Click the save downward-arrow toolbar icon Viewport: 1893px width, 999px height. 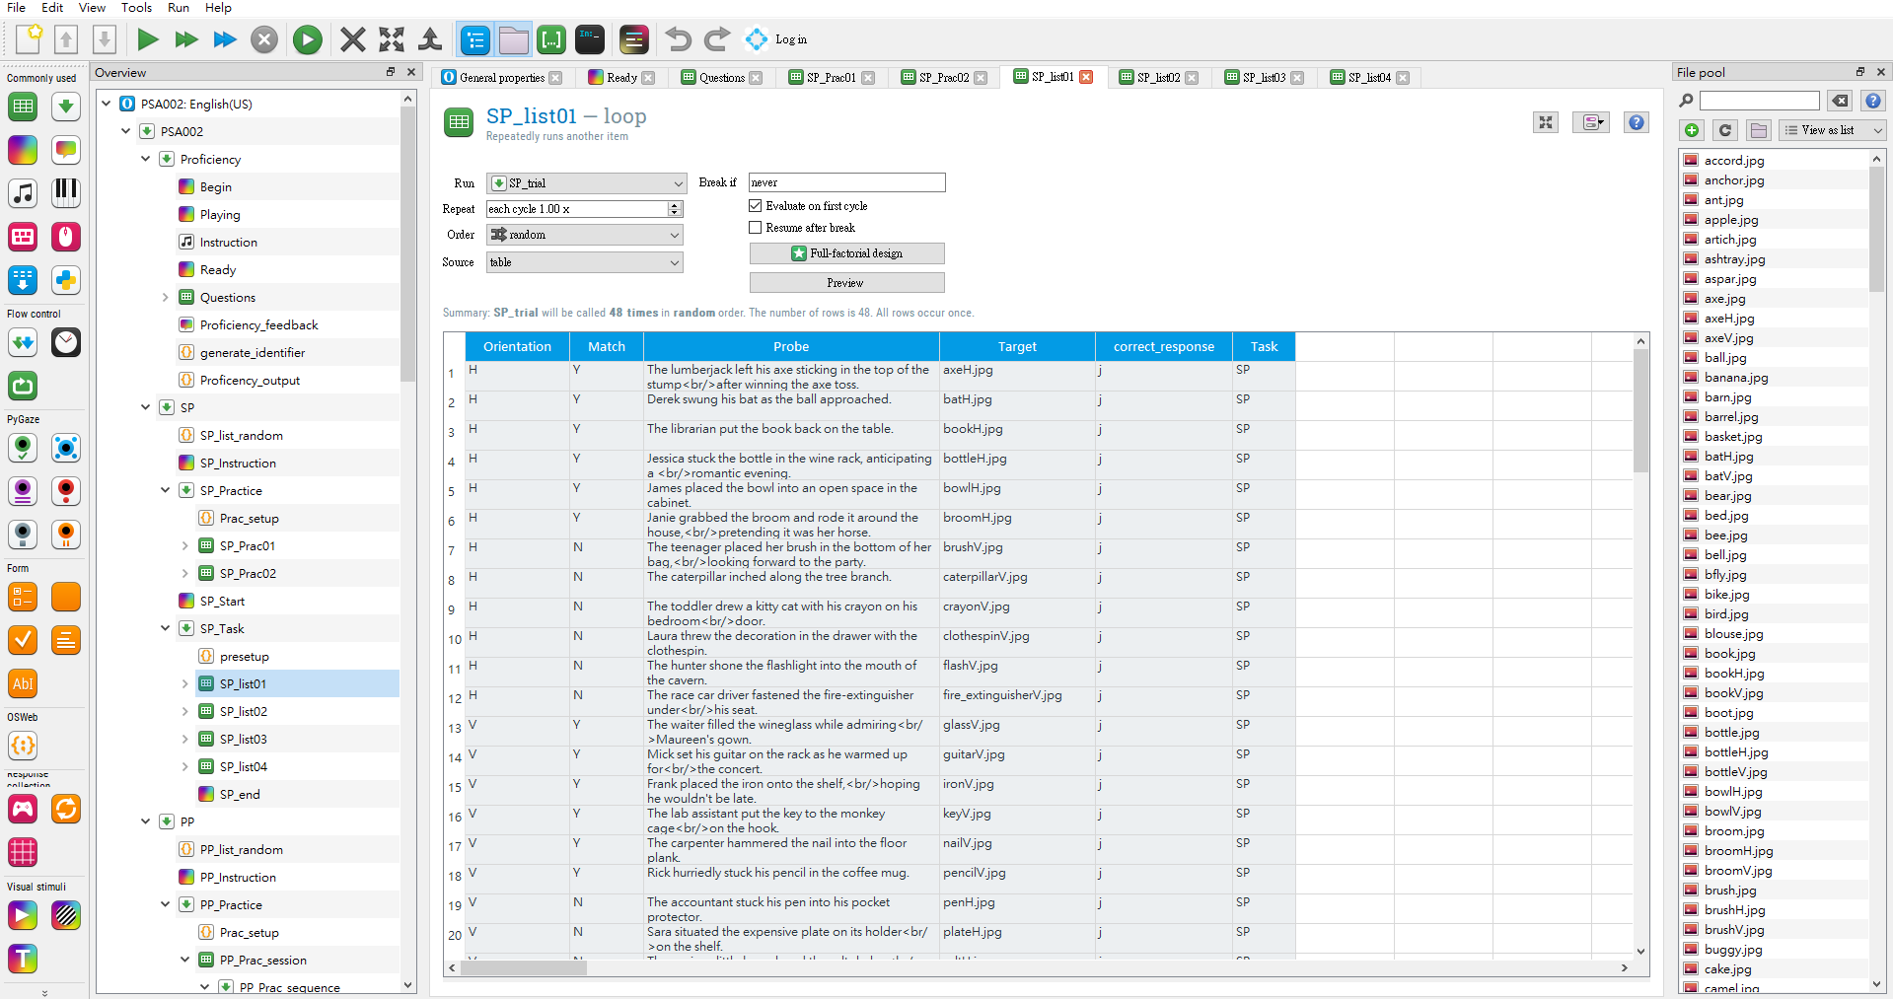click(x=105, y=39)
